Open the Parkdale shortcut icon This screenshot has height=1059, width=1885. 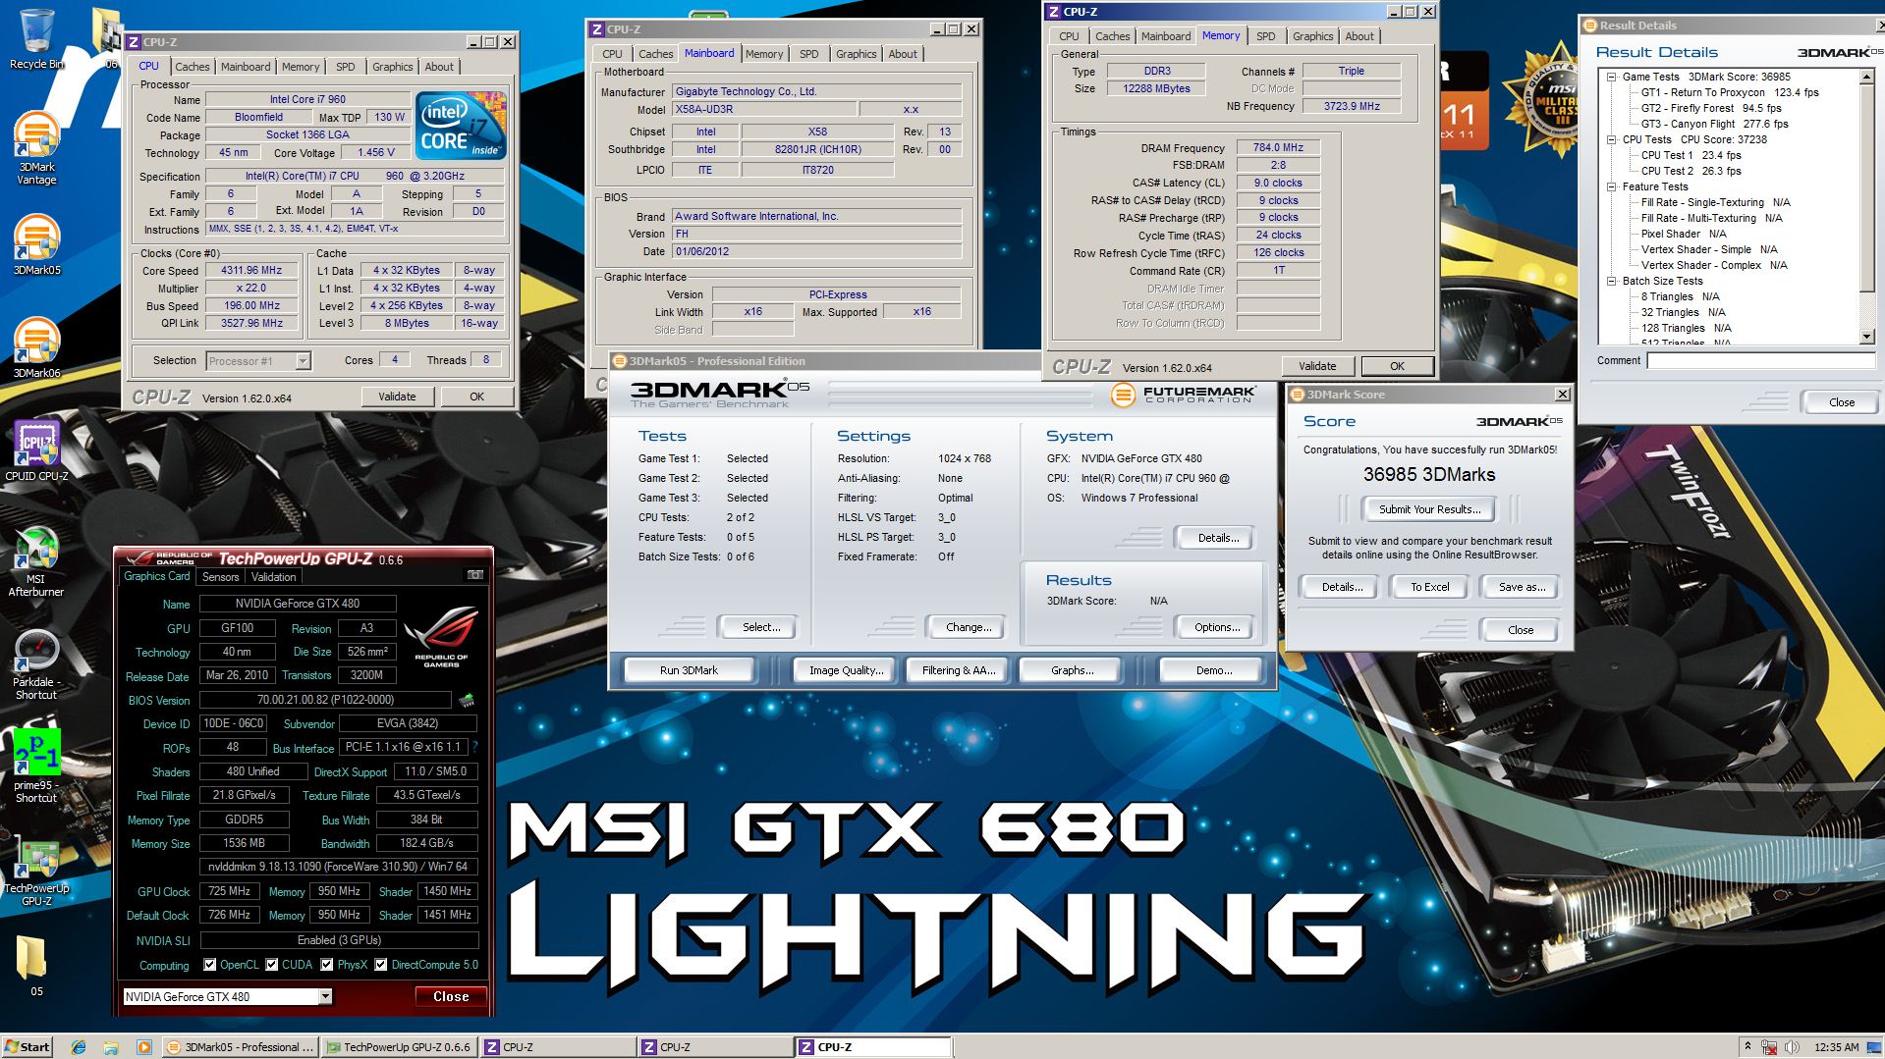tap(36, 664)
